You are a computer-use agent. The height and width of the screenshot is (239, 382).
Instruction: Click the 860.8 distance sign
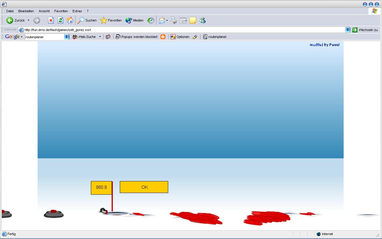[101, 188]
